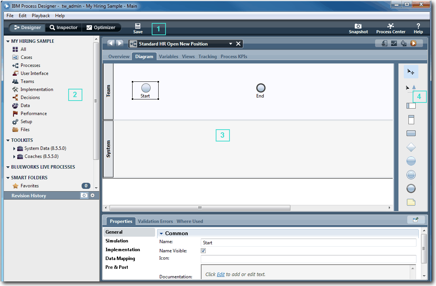Select the gateway diamond in the palette
Screen dimensions: 436x286
(411, 147)
